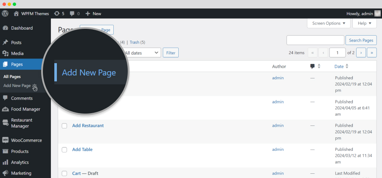Open Media in the sidebar menu
382x178 pixels.
pyautogui.click(x=17, y=53)
